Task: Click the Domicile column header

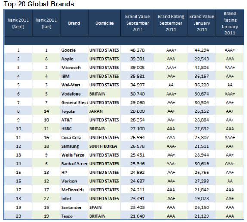Action: tap(105, 23)
